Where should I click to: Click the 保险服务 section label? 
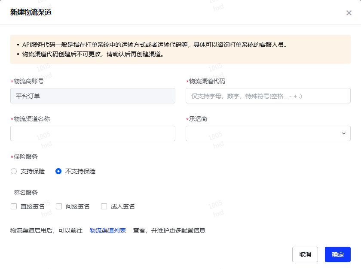coord(25,157)
